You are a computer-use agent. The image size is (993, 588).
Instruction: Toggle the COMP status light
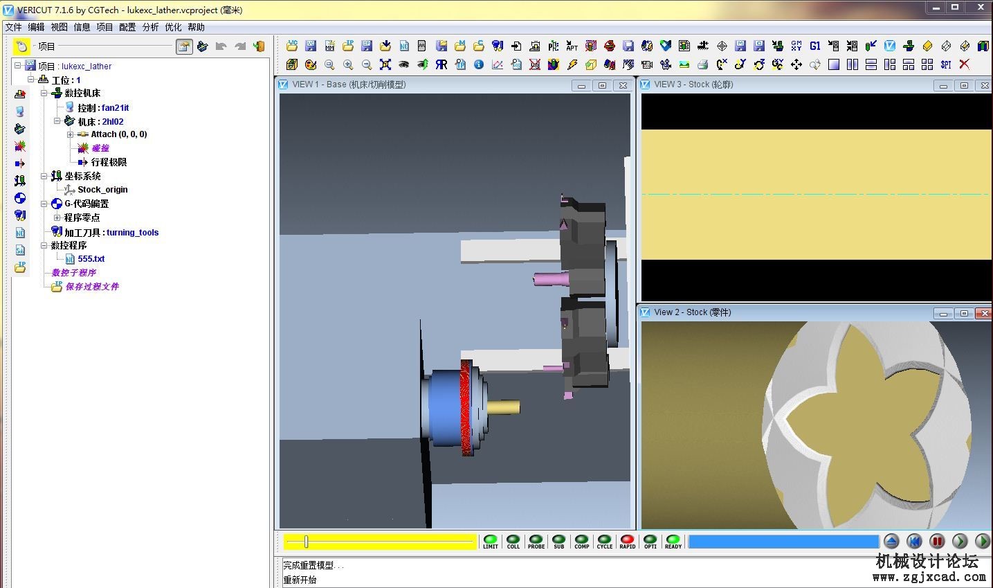(x=582, y=542)
